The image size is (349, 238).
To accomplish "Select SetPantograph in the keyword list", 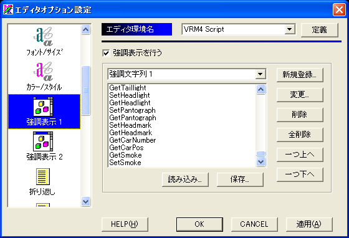I will 182,110.
